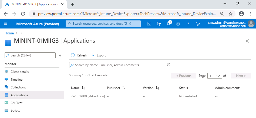Open portal settings gear
The height and width of the screenshot is (118, 256).
tap(178, 24)
